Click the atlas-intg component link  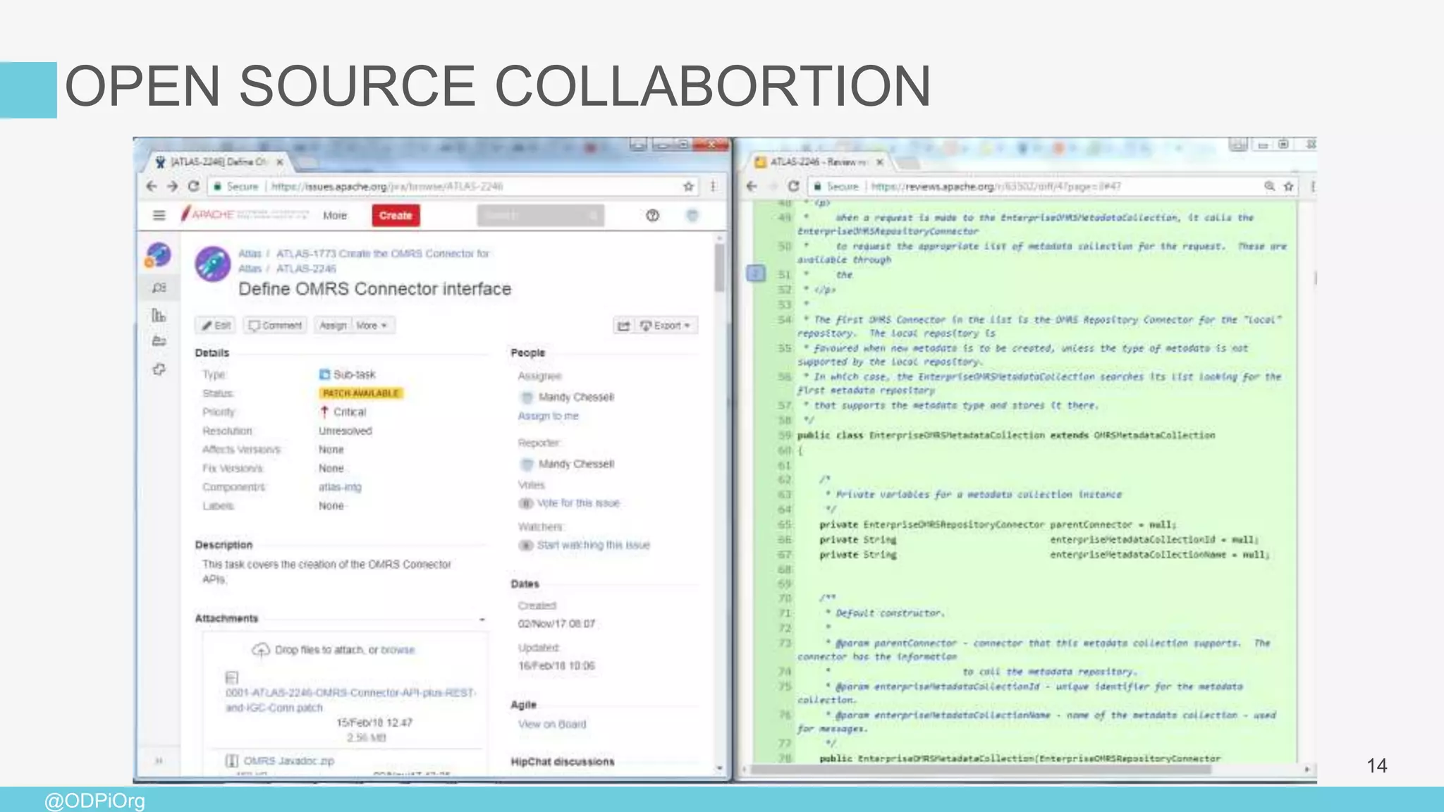tap(340, 487)
